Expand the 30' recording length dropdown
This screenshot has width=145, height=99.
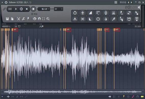[58, 9]
